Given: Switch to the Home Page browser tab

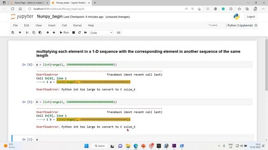Looking at the screenshot, I should (x=29, y=3).
